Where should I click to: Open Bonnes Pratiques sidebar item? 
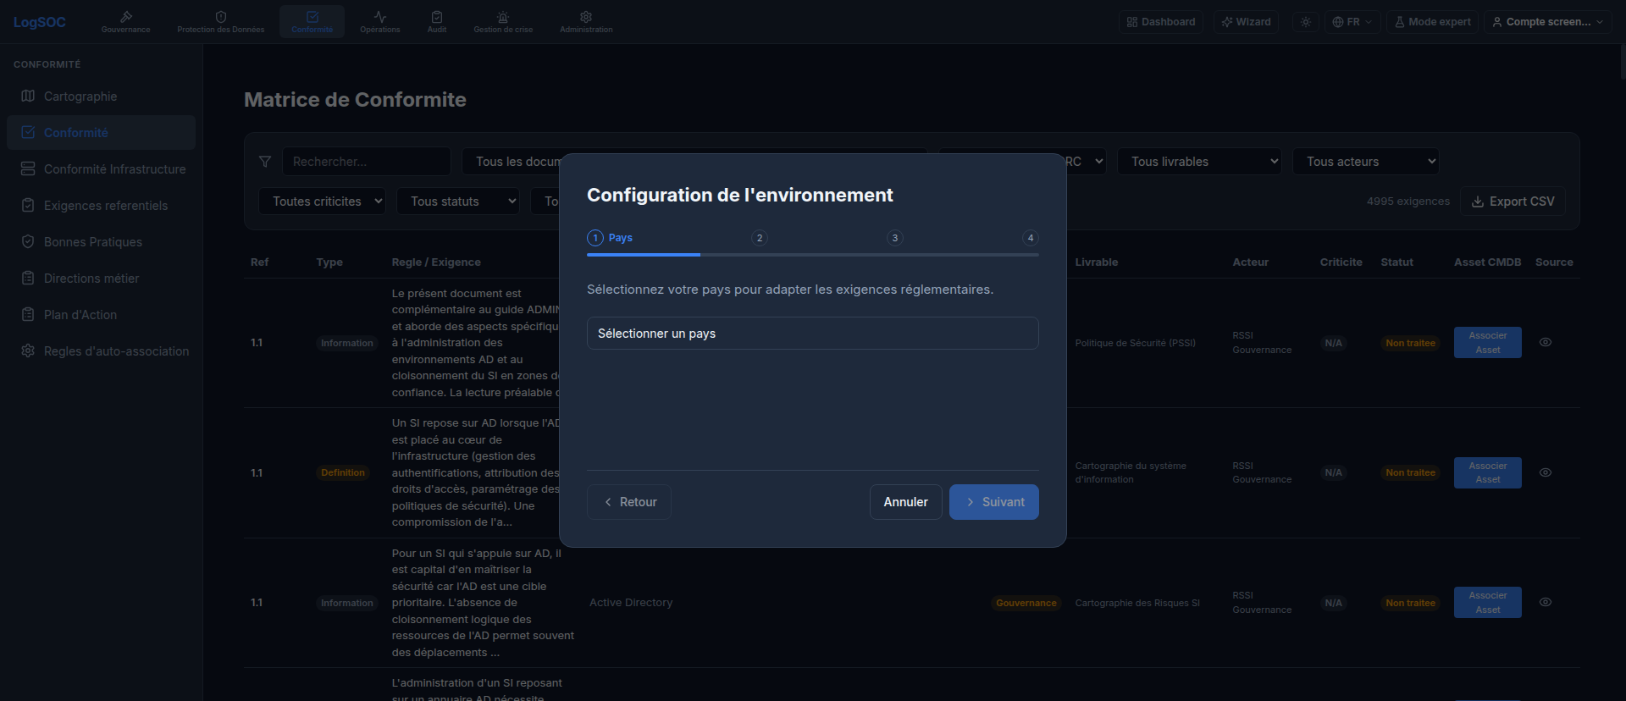click(x=101, y=242)
